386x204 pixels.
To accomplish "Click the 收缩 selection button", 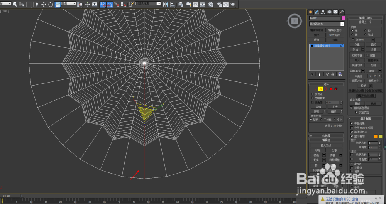I will tap(318, 107).
